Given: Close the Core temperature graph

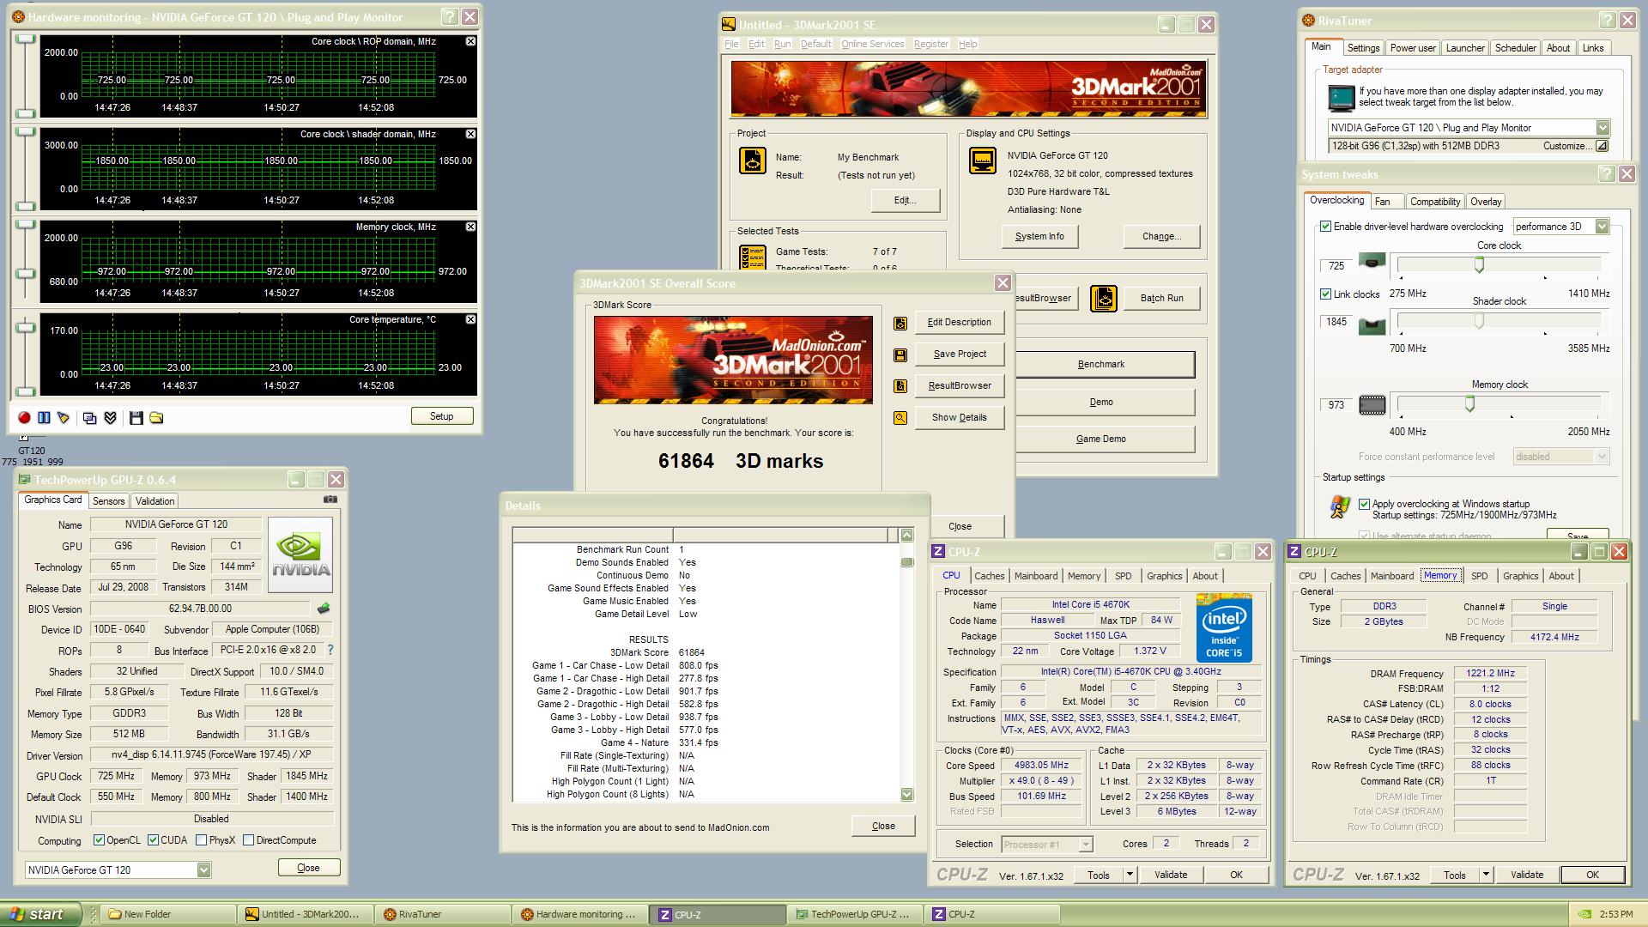Looking at the screenshot, I should click(x=470, y=319).
